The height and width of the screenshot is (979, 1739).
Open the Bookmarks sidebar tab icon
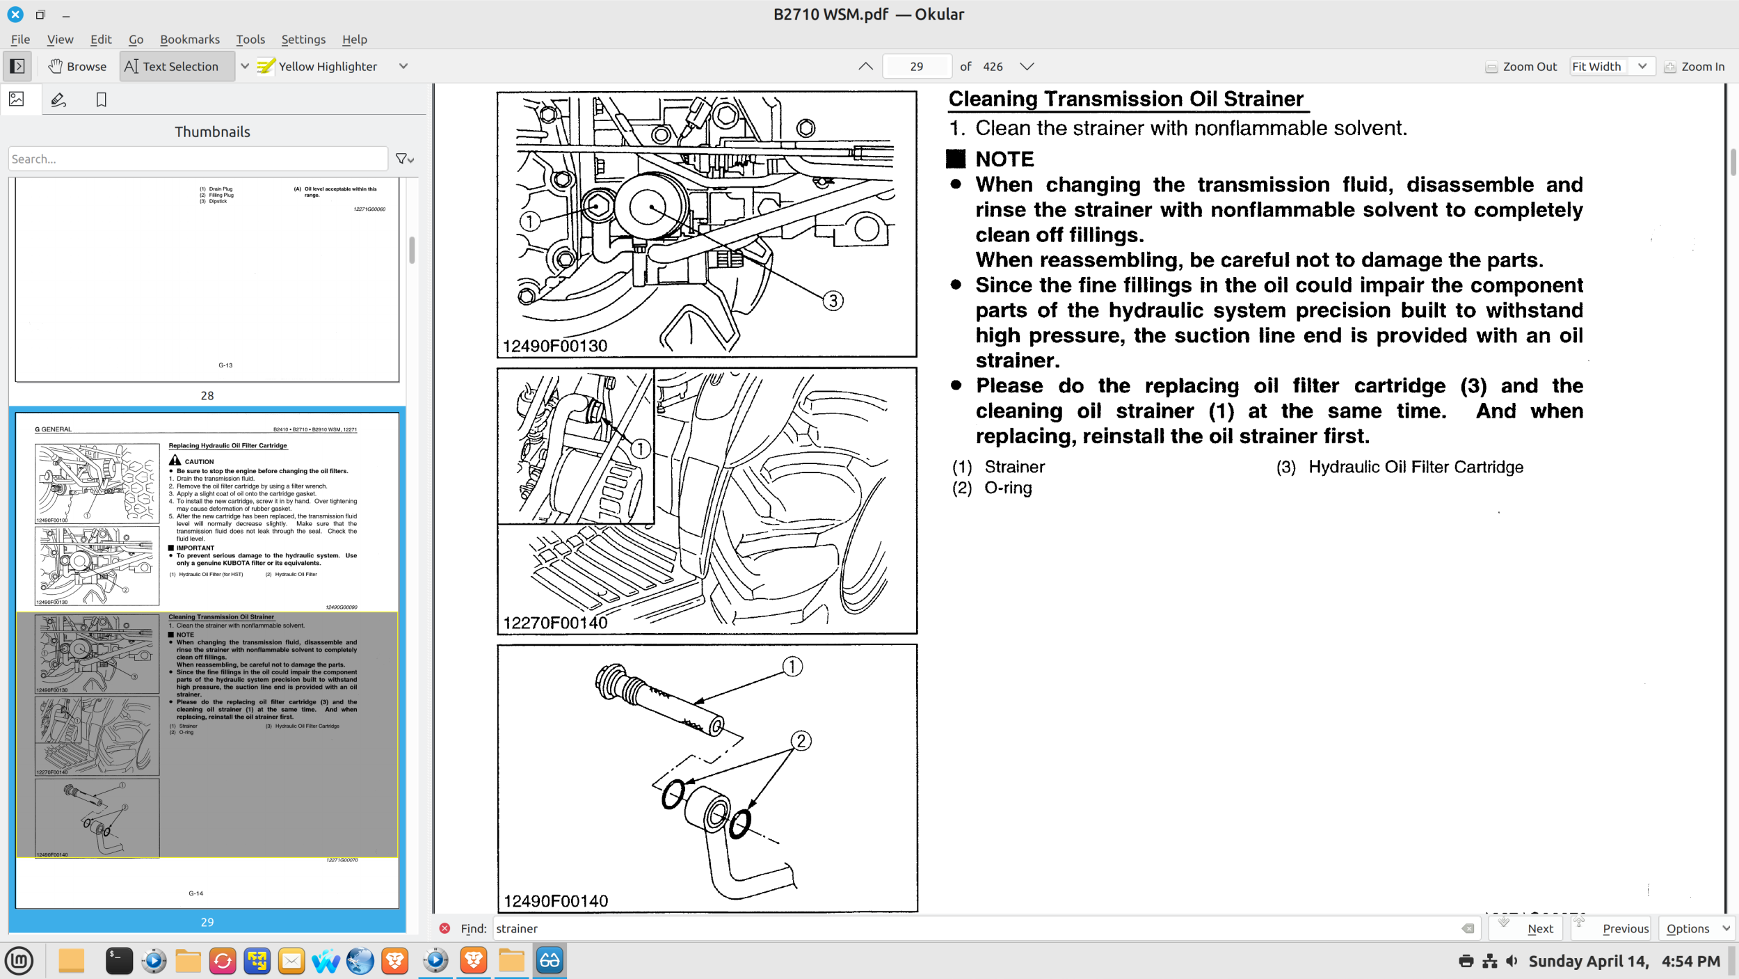click(x=102, y=100)
